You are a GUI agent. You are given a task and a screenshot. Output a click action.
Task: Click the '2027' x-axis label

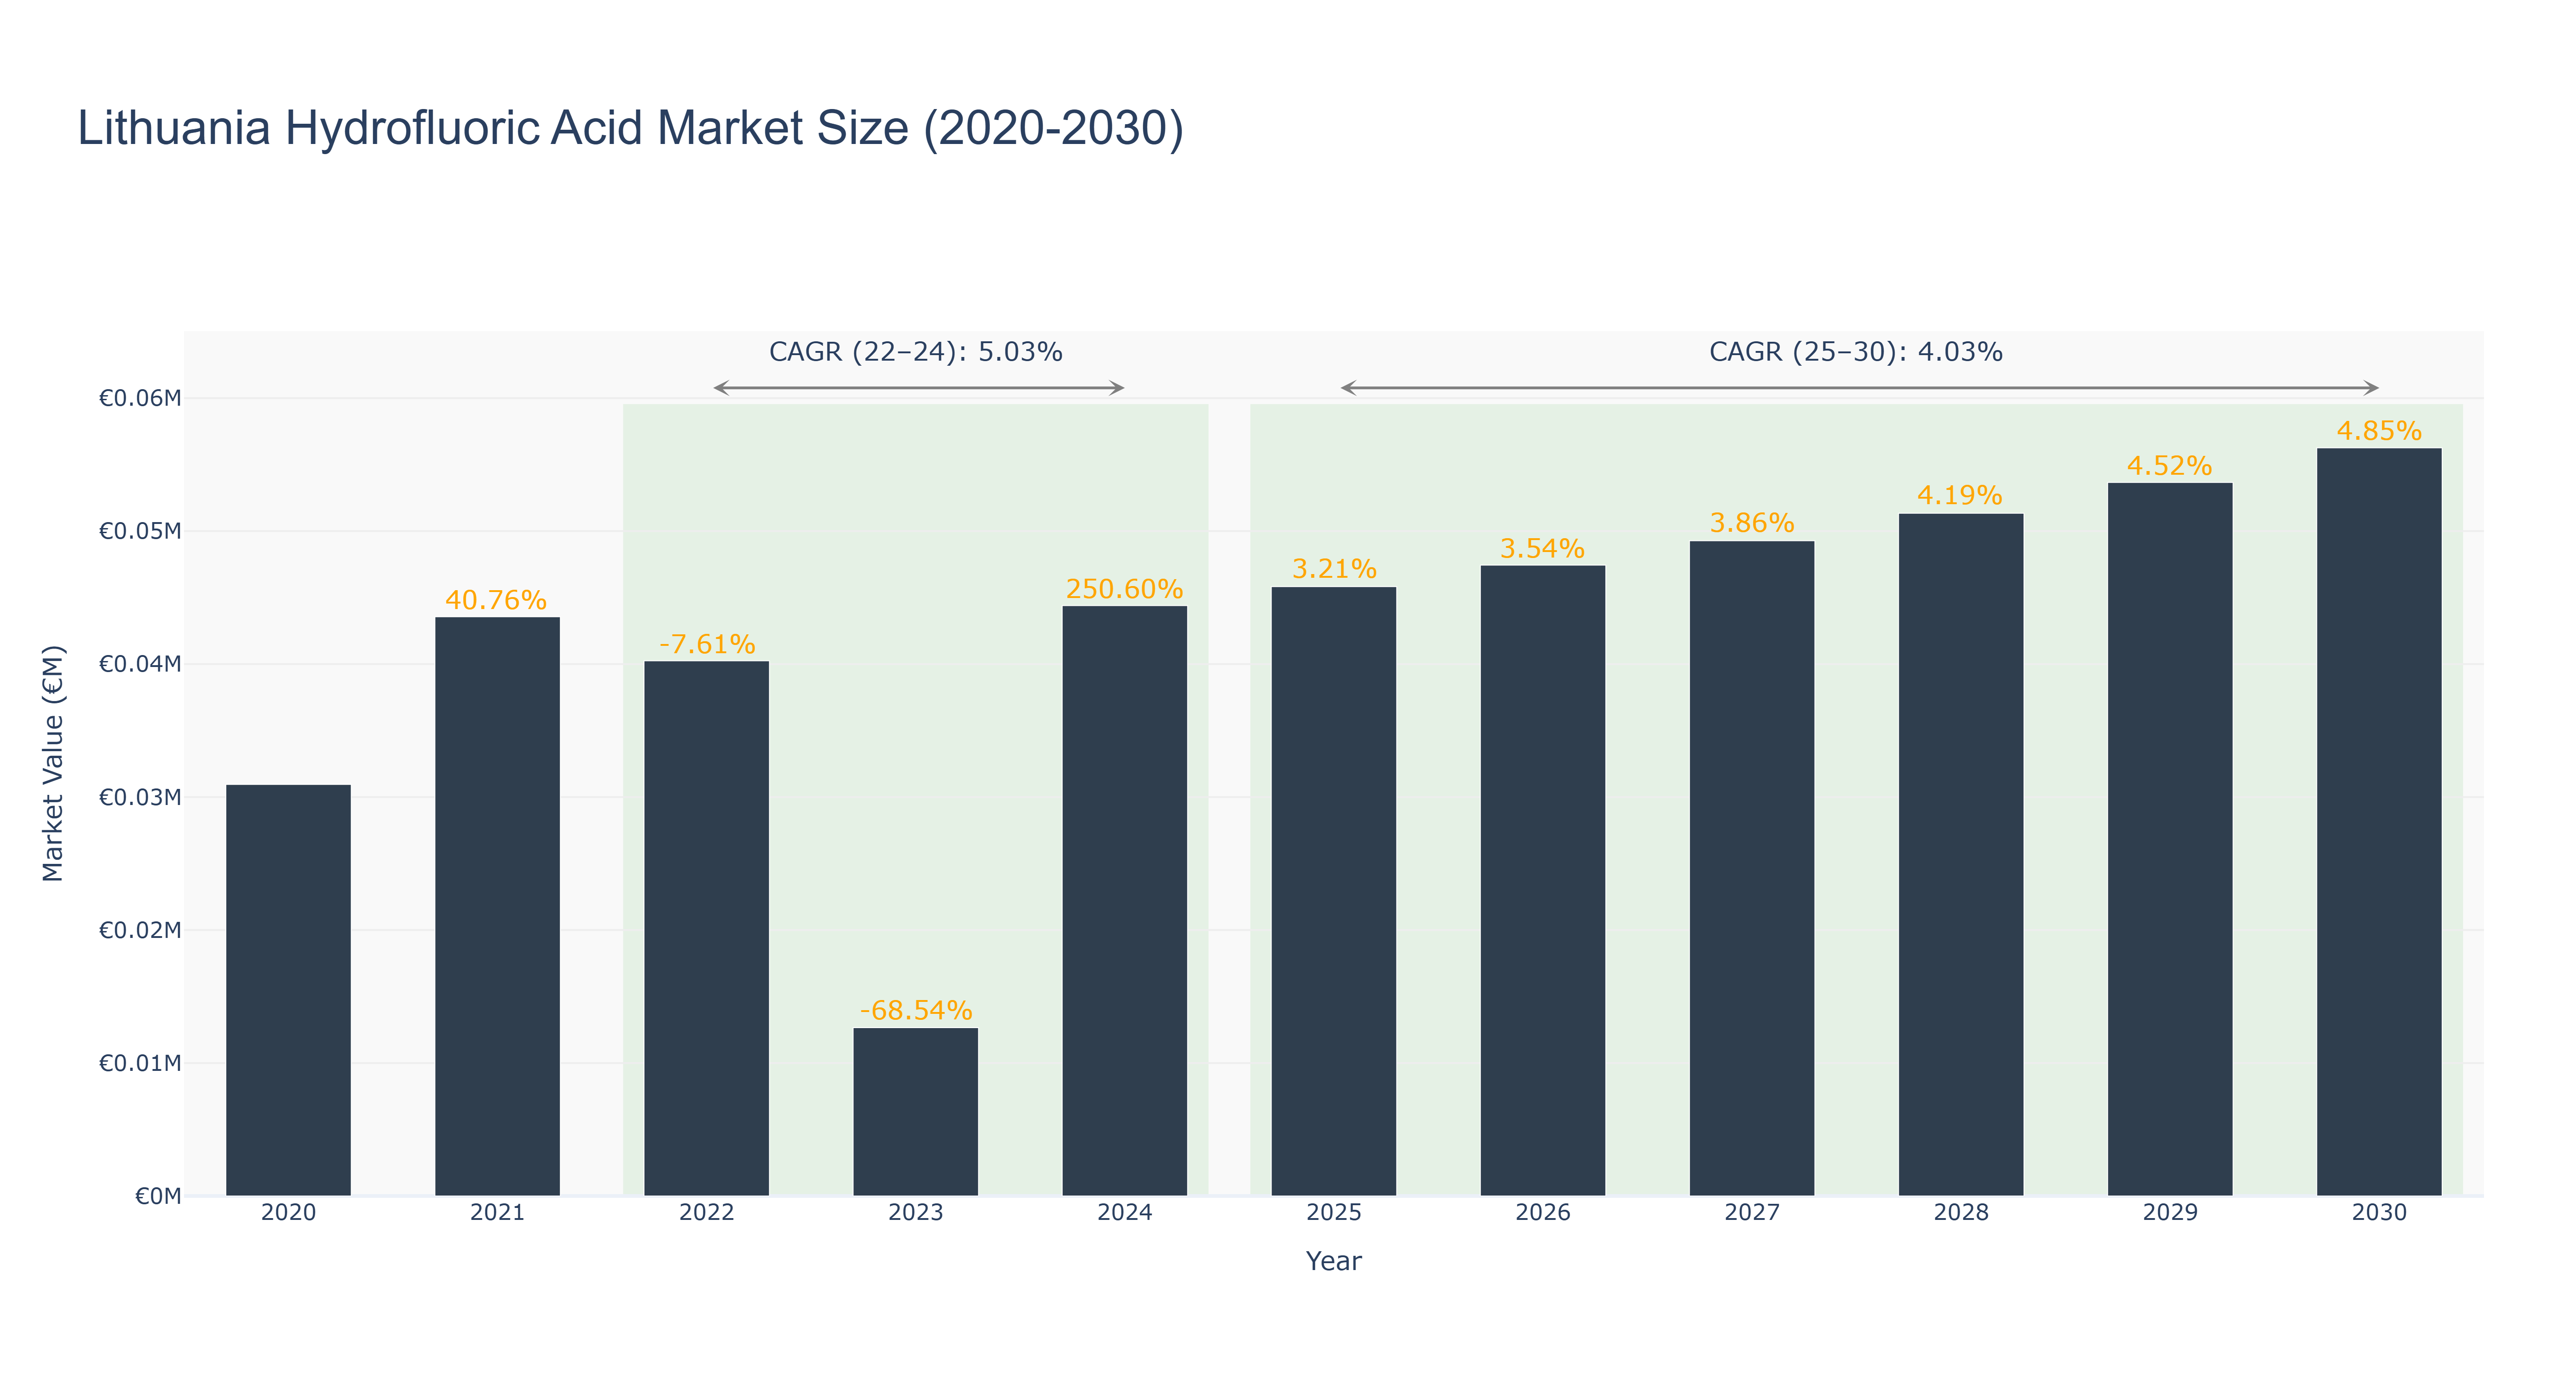(x=1751, y=1212)
